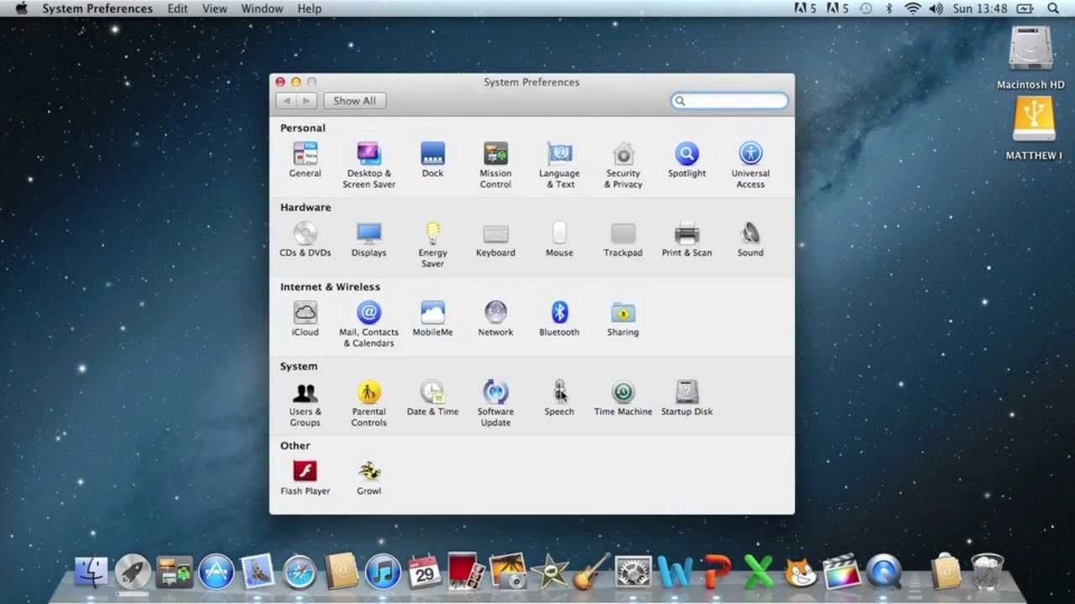Open the General preference pane

click(x=305, y=159)
